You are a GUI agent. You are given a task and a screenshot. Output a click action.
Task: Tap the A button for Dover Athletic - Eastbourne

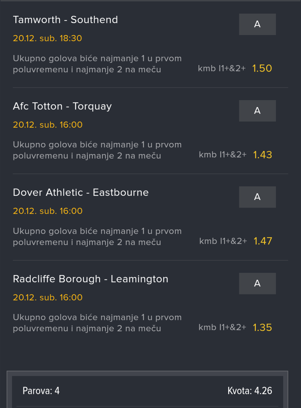[x=257, y=197]
